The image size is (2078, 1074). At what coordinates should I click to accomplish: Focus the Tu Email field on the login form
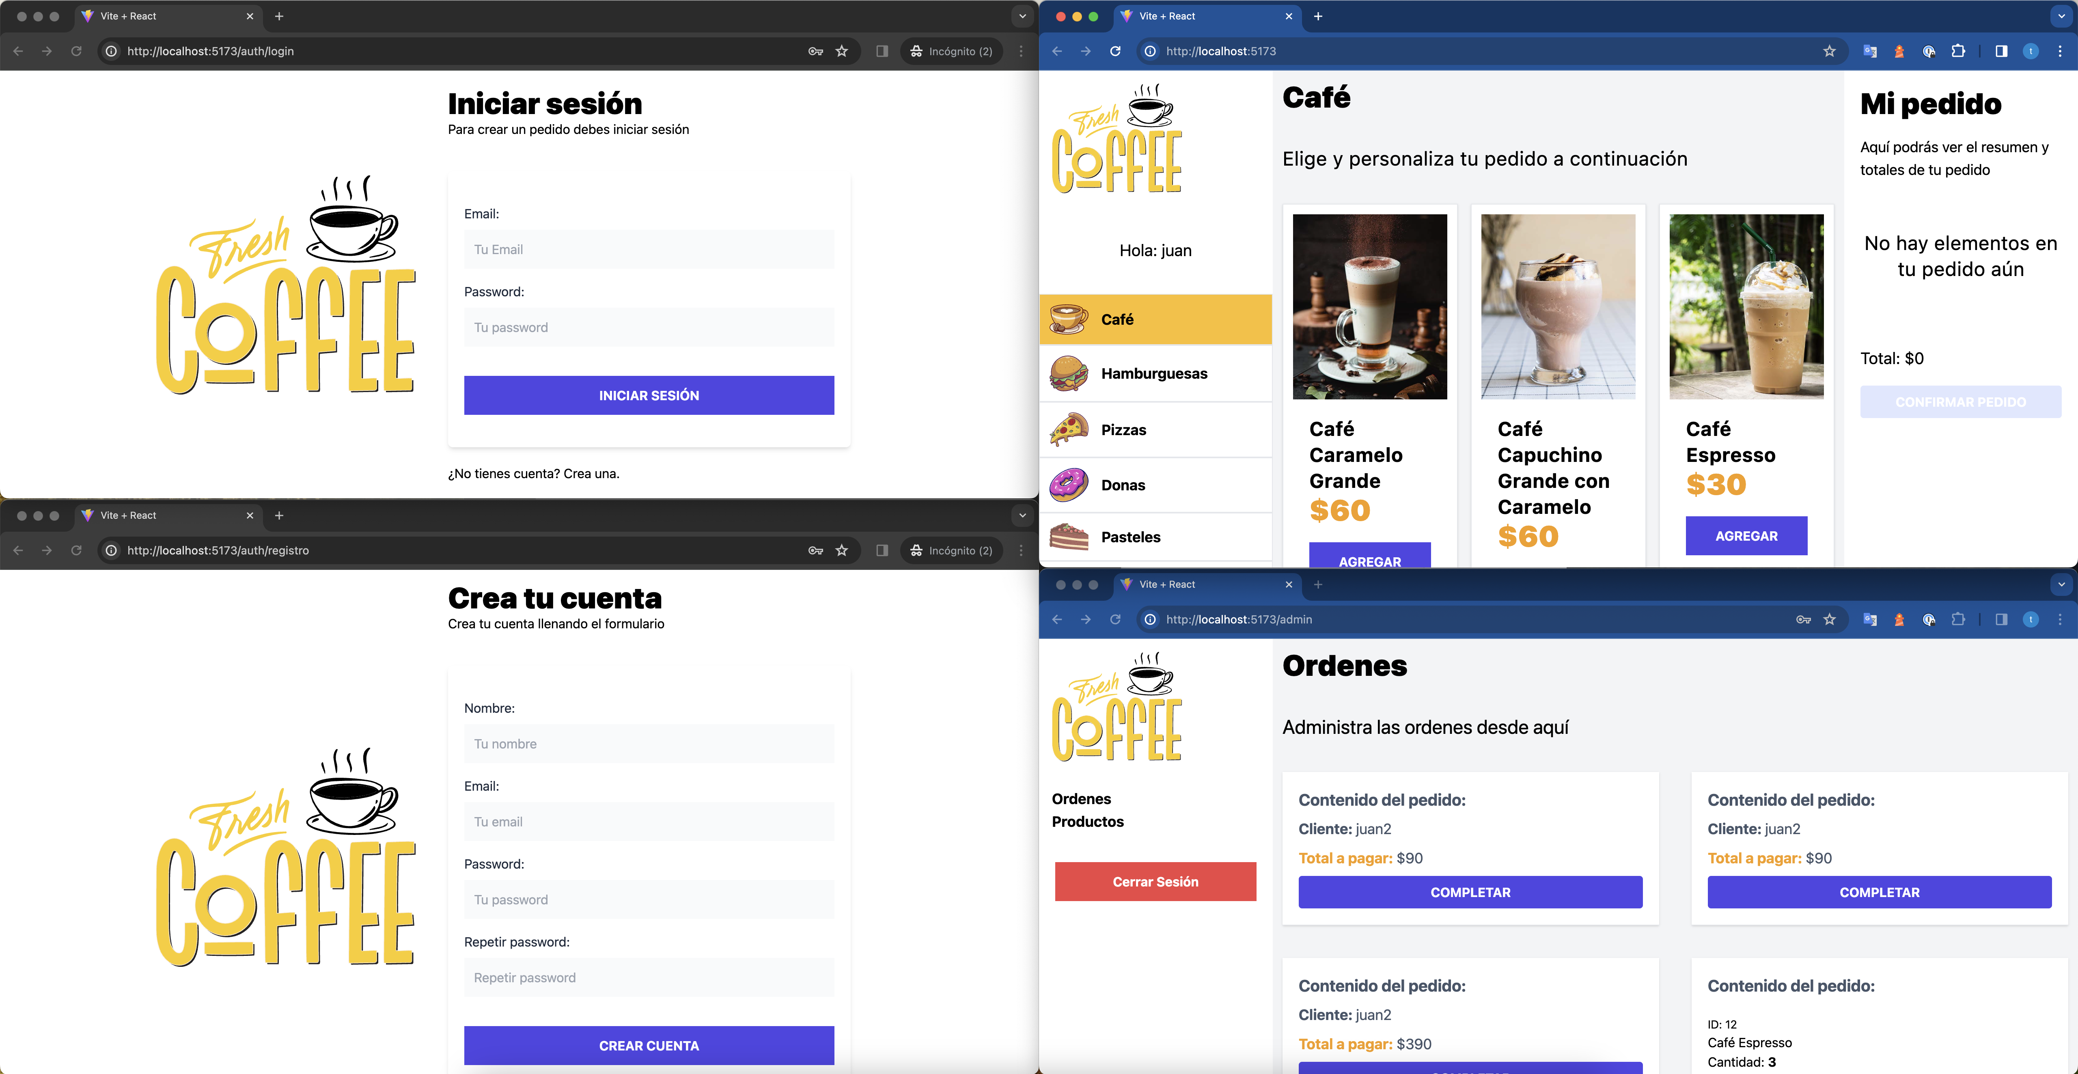click(x=649, y=249)
